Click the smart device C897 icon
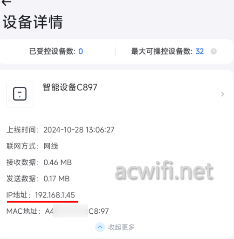Image resolution: width=234 pixels, height=239 pixels. click(20, 94)
